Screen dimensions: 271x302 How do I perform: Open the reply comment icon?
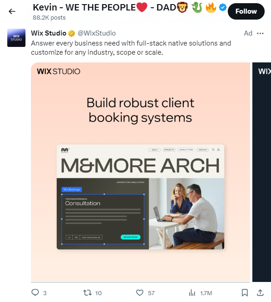pyautogui.click(x=35, y=292)
